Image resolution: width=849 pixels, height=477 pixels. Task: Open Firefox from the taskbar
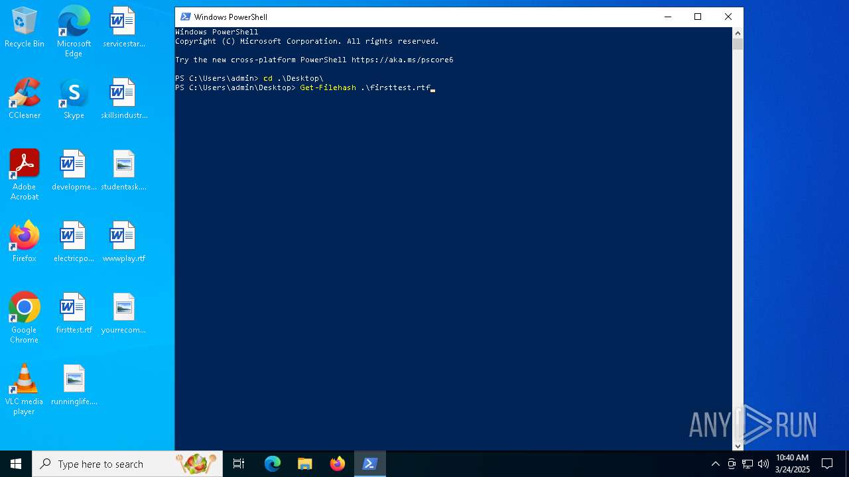coord(337,464)
